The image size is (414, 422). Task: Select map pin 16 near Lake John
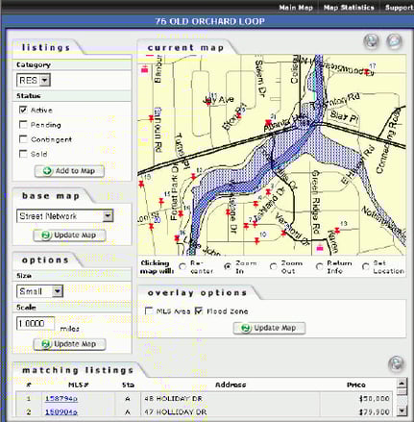(177, 238)
